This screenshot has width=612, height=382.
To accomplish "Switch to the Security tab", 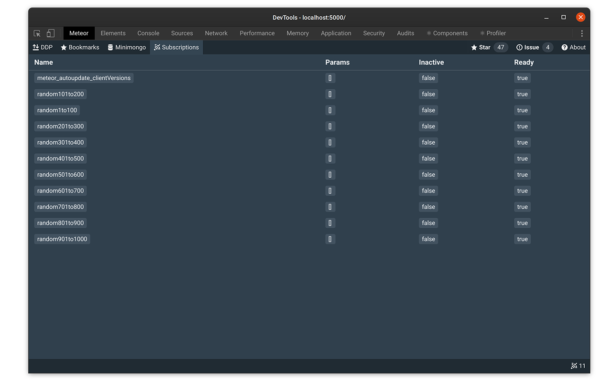I will (x=374, y=33).
